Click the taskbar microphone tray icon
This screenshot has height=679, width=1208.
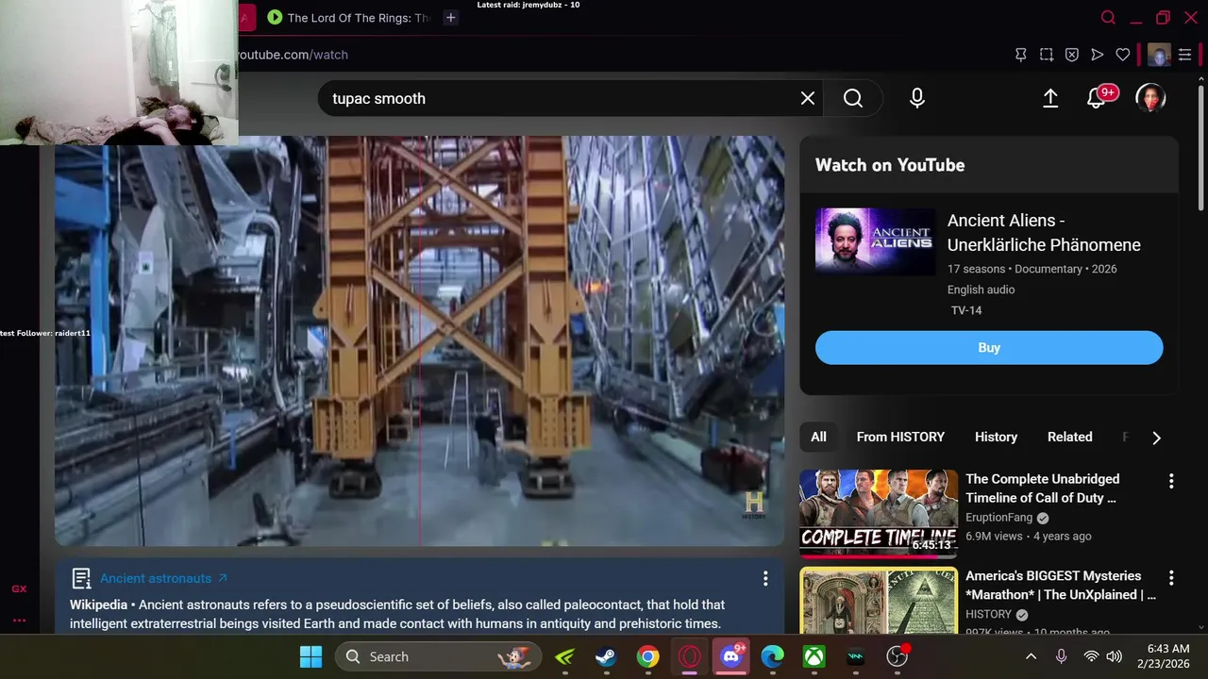click(x=1062, y=656)
